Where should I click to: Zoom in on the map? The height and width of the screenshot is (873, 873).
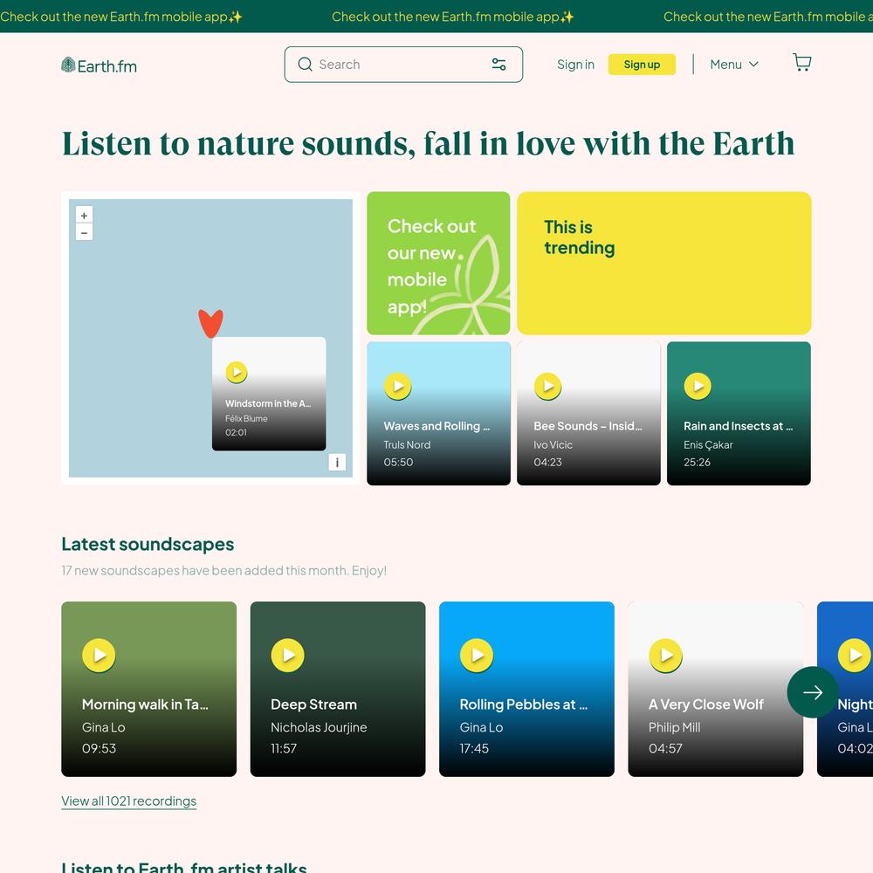(x=84, y=216)
